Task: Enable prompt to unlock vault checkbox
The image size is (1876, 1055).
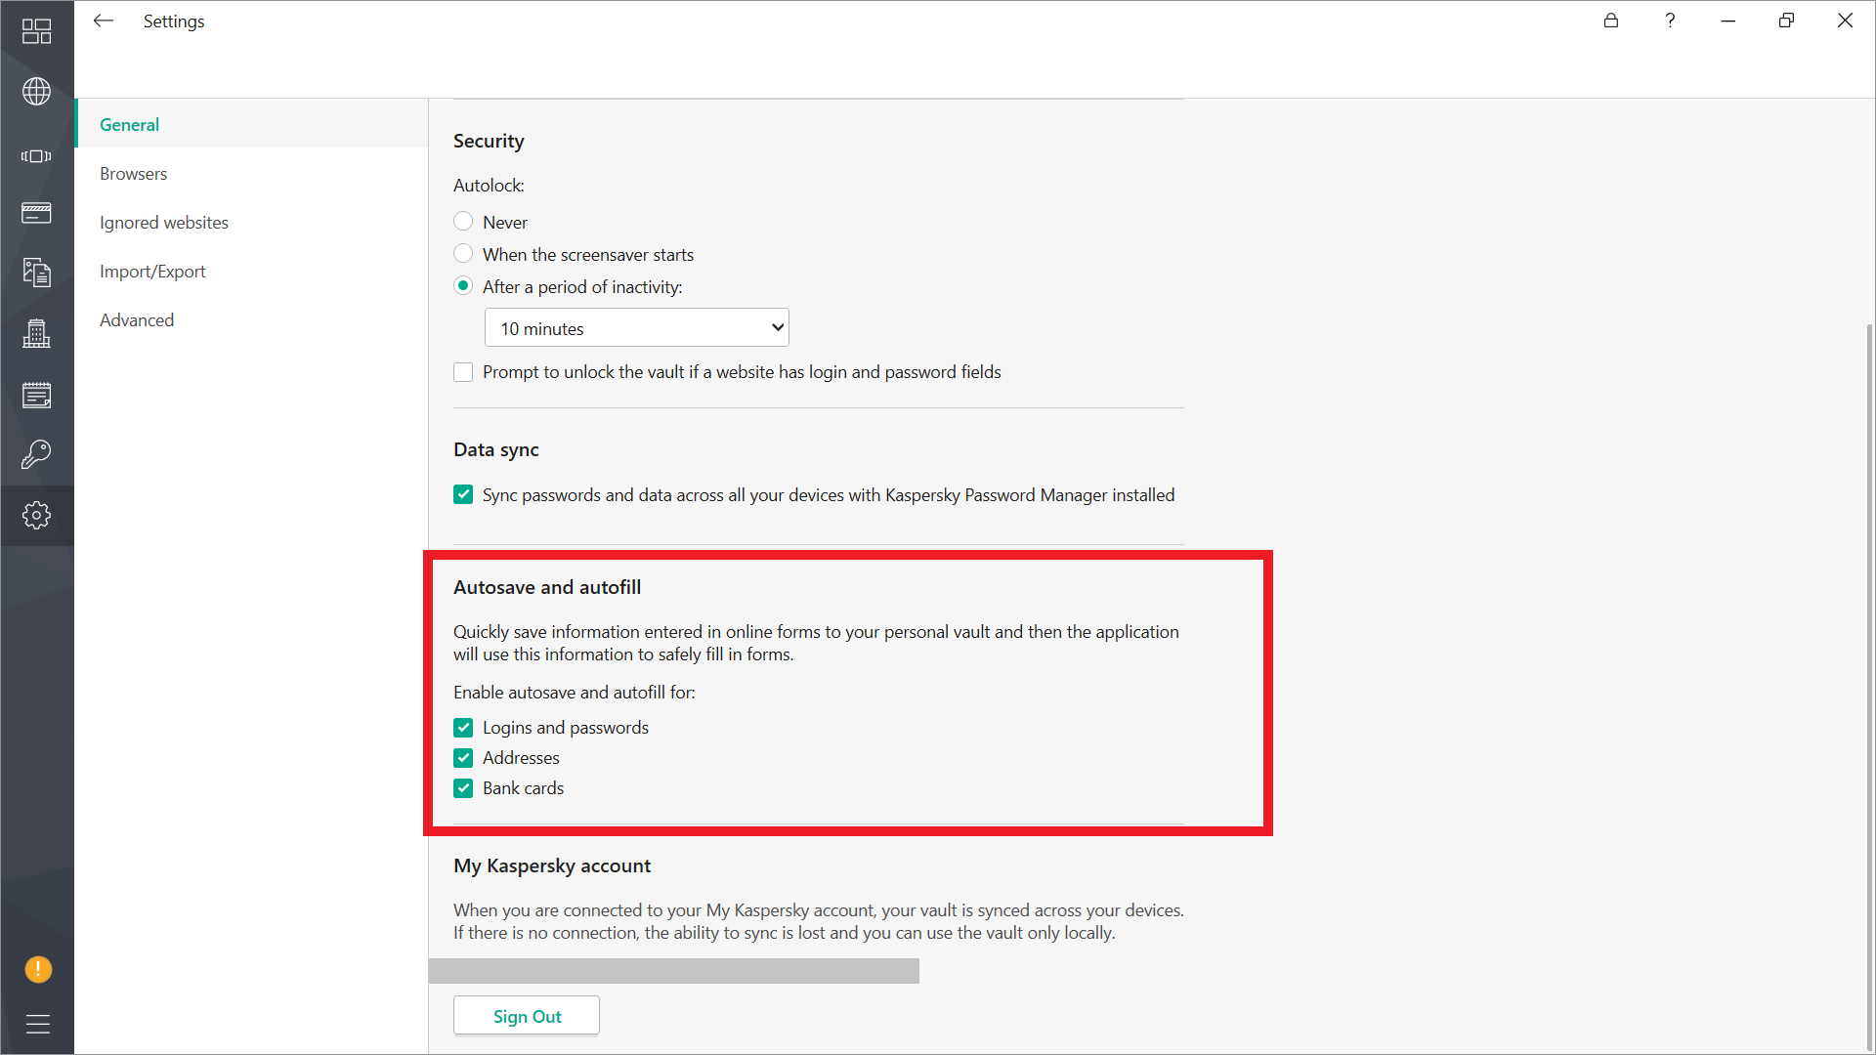Action: pos(463,372)
